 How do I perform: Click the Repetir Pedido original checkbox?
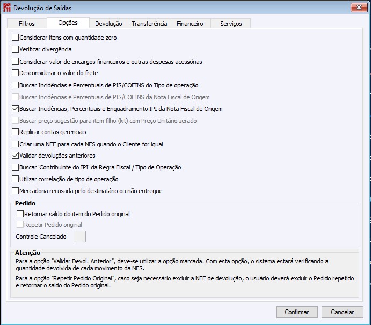[20, 225]
